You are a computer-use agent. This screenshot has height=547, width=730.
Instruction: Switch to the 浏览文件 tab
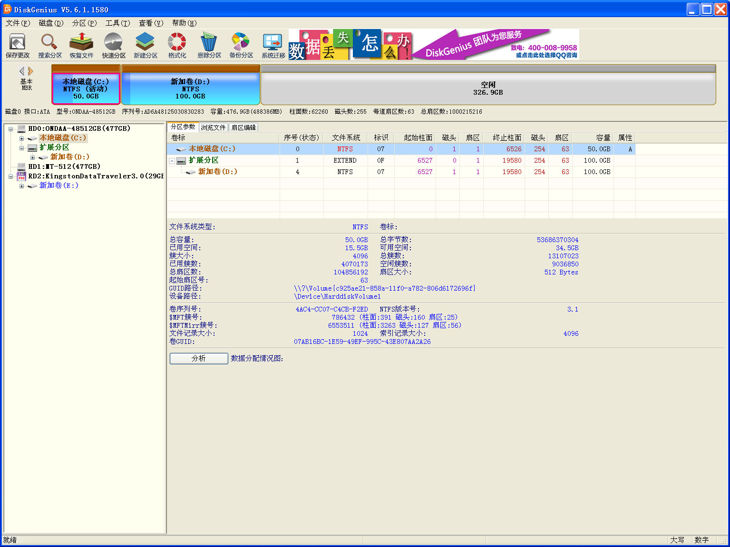[x=213, y=127]
